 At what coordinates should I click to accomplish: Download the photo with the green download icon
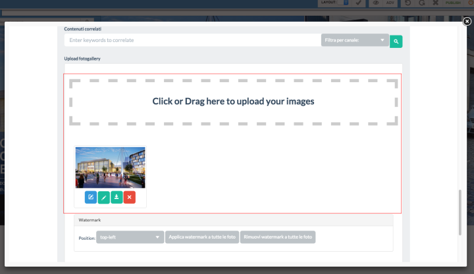click(x=117, y=197)
